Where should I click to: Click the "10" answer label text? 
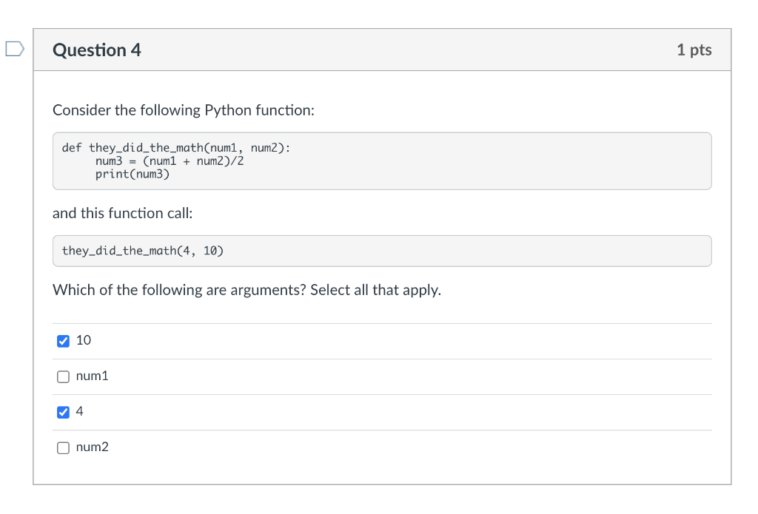[x=84, y=340]
